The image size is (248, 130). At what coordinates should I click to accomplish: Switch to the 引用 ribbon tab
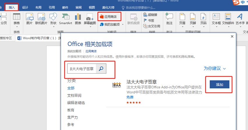point(52,7)
